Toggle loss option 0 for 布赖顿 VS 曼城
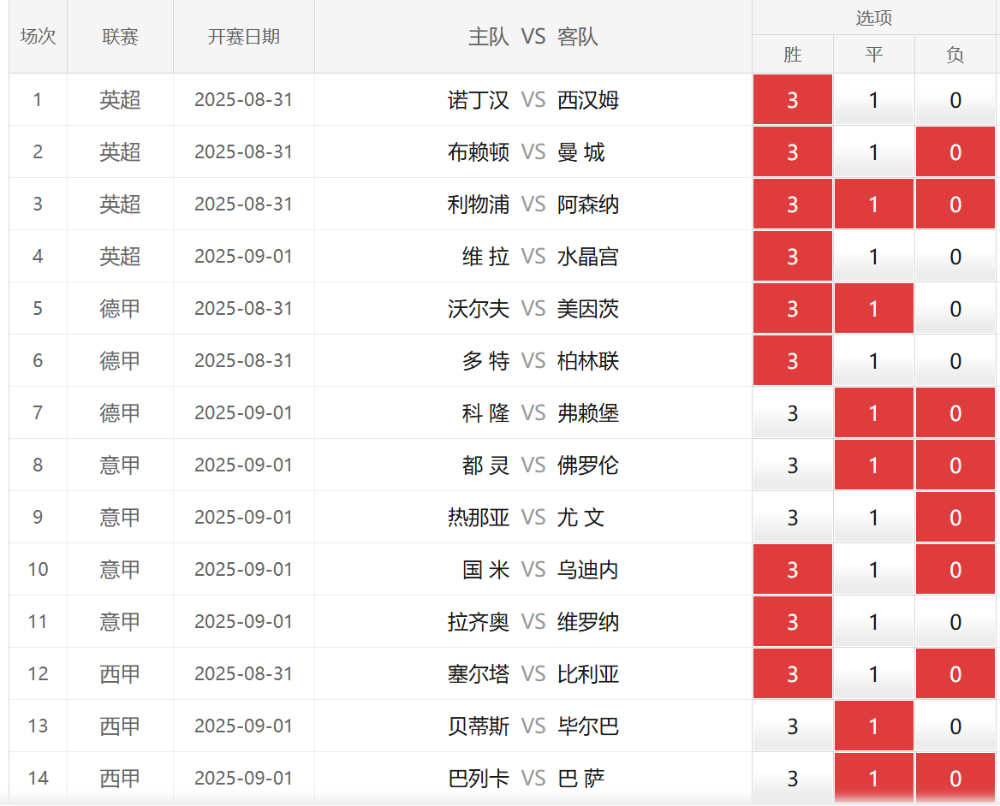 (955, 152)
